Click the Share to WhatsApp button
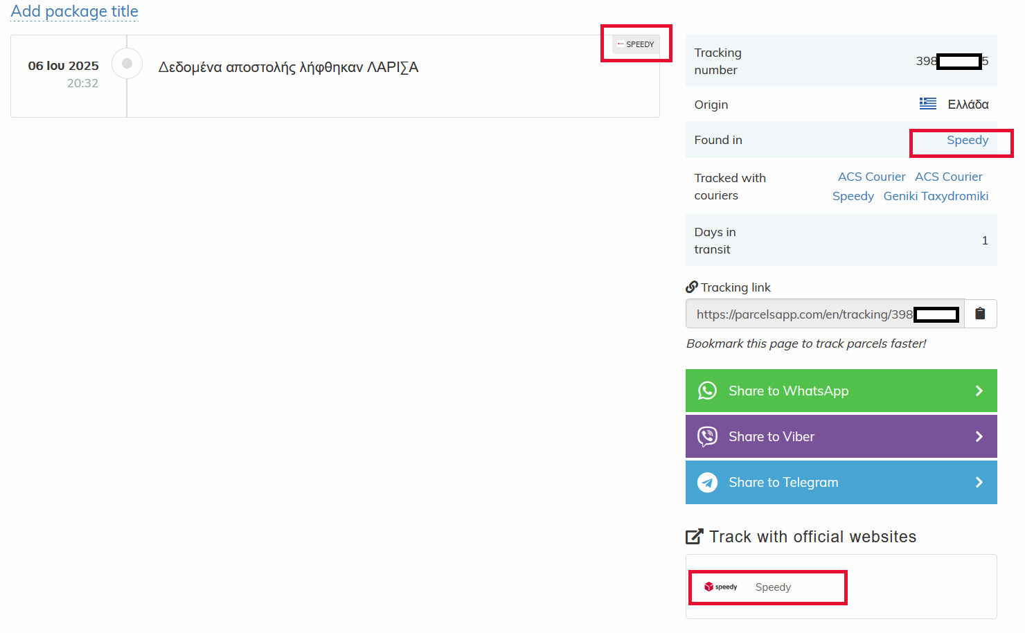The width and height of the screenshot is (1025, 633). pyautogui.click(x=841, y=391)
